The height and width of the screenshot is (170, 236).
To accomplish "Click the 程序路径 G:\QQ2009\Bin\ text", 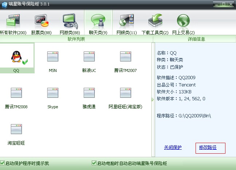I will [x=184, y=116].
